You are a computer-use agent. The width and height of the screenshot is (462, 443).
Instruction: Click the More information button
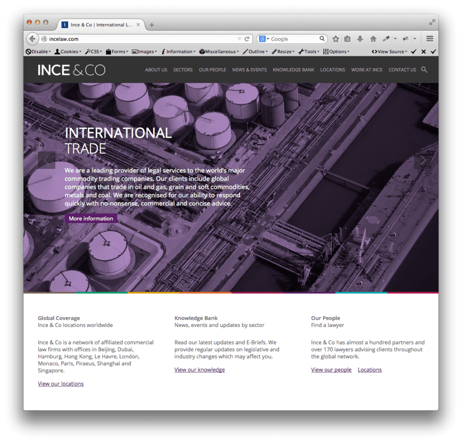tap(91, 219)
